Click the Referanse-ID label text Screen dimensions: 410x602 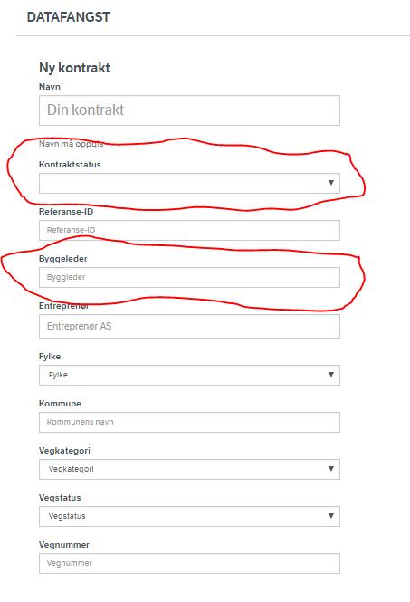[x=66, y=212]
